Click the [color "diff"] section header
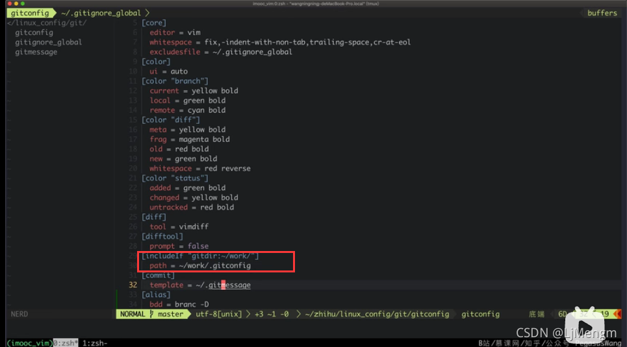The image size is (627, 347). tap(171, 120)
